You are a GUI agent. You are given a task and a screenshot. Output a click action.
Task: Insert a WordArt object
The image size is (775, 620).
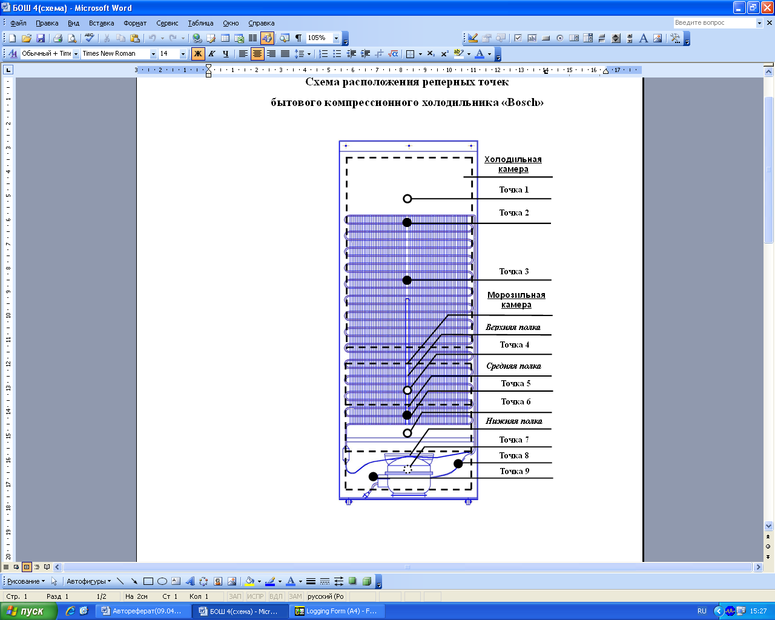coord(190,581)
